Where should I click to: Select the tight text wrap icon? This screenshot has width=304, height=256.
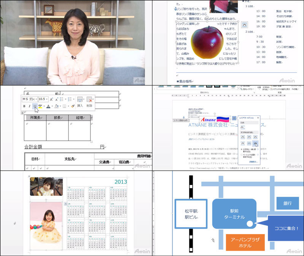(249, 137)
